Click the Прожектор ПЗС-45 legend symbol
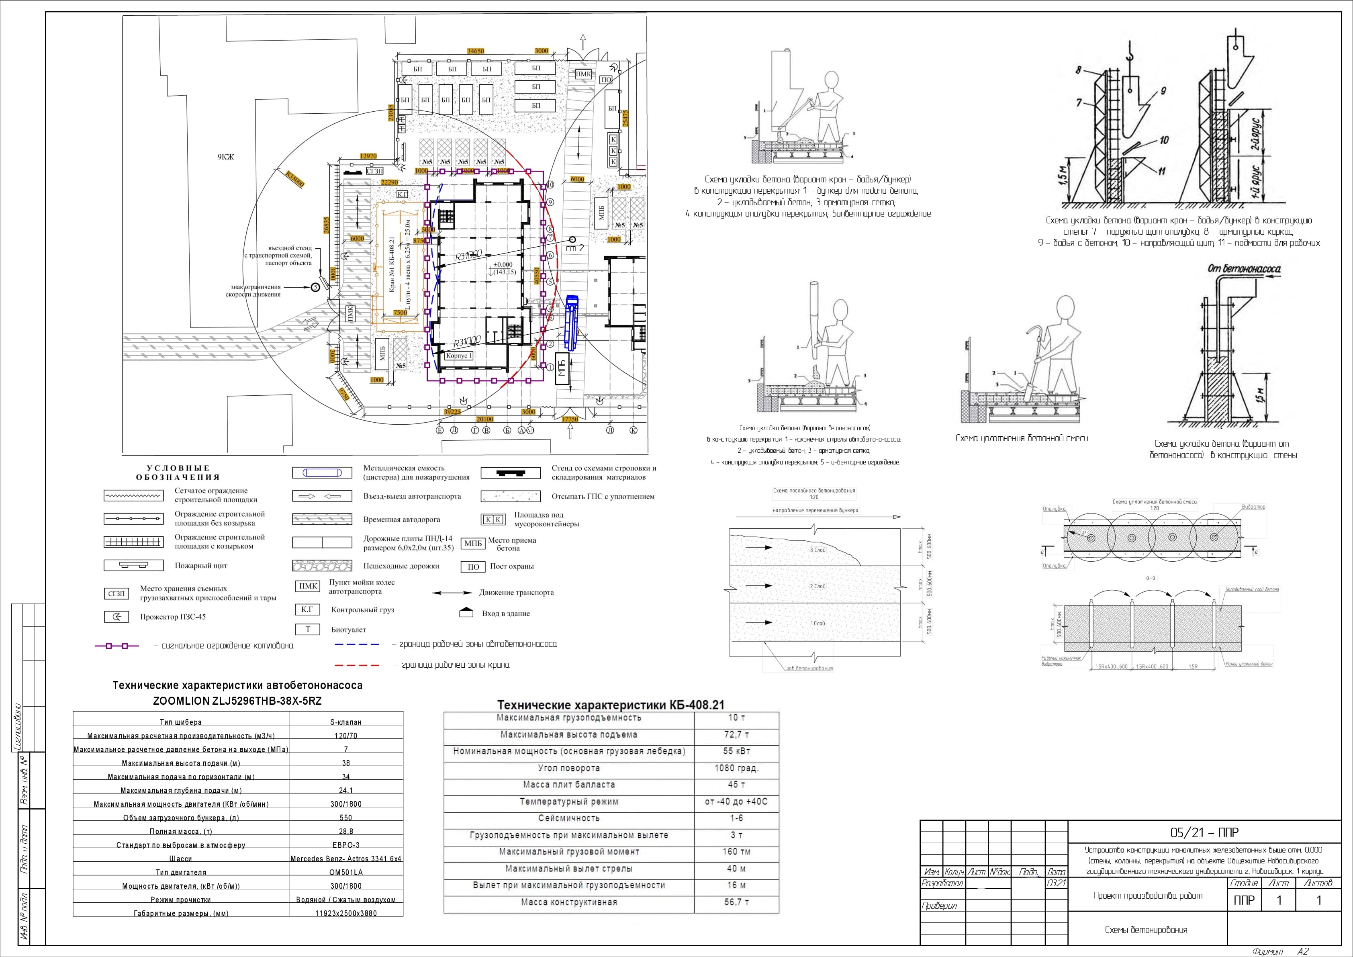 pyautogui.click(x=116, y=617)
